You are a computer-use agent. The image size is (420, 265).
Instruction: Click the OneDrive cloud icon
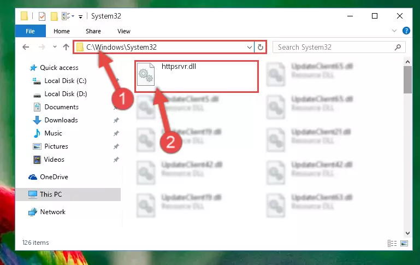[x=33, y=177]
